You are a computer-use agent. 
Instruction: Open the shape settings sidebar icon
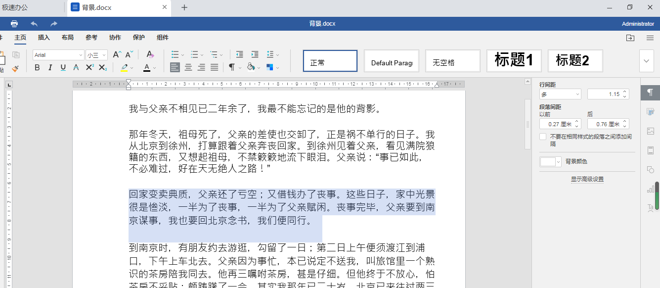650,170
